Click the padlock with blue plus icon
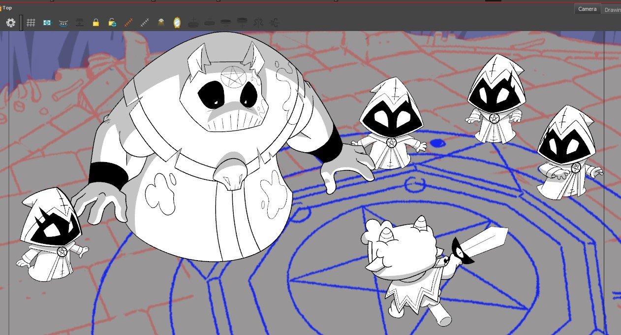 click(112, 23)
